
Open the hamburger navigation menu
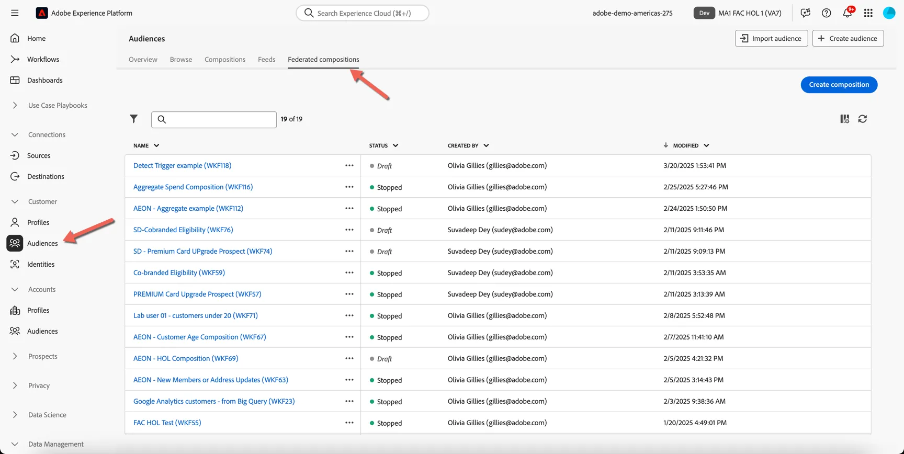click(15, 13)
